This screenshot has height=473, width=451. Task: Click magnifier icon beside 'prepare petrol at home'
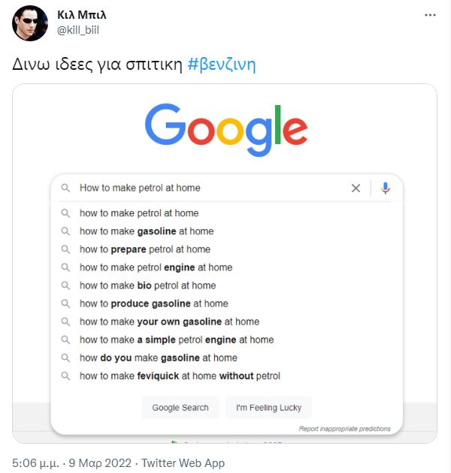tap(65, 249)
